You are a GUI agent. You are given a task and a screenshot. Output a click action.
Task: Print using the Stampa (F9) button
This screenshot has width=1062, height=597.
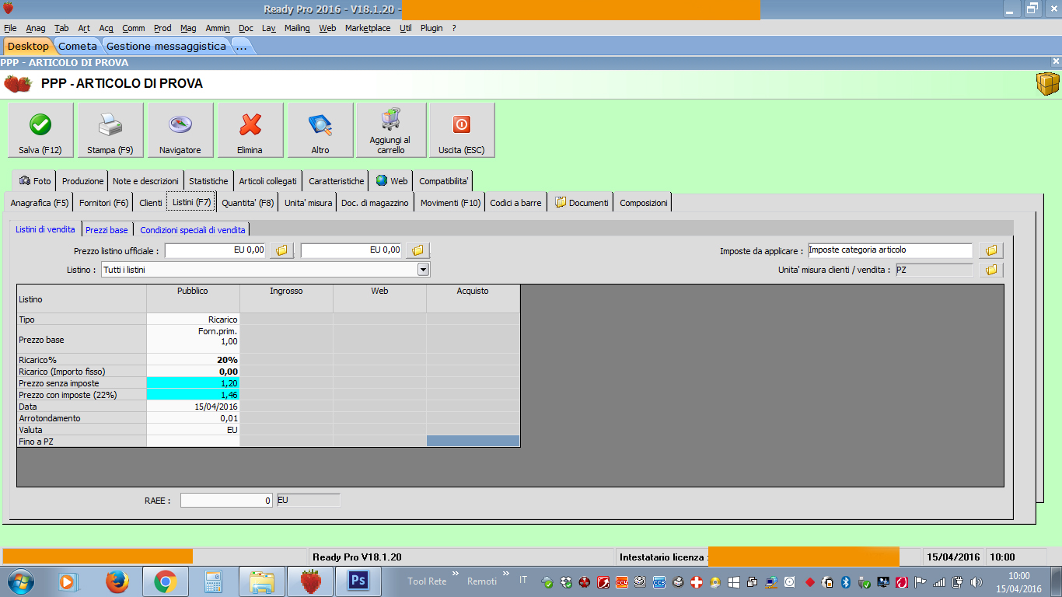pyautogui.click(x=110, y=130)
